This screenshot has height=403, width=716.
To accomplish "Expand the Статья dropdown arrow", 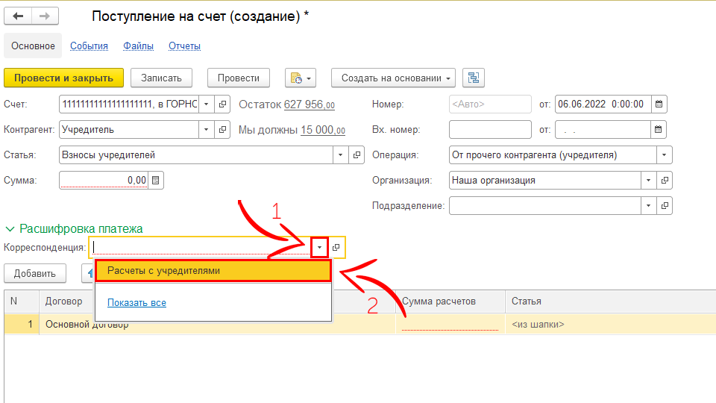I will (x=341, y=155).
